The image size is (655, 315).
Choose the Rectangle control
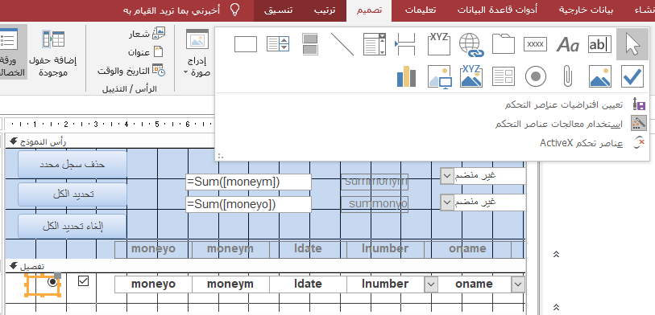(246, 44)
